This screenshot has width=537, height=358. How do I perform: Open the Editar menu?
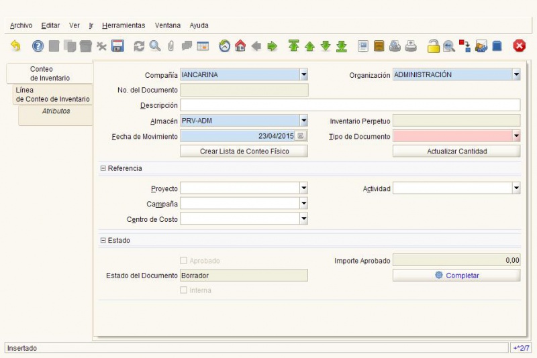pyautogui.click(x=50, y=25)
